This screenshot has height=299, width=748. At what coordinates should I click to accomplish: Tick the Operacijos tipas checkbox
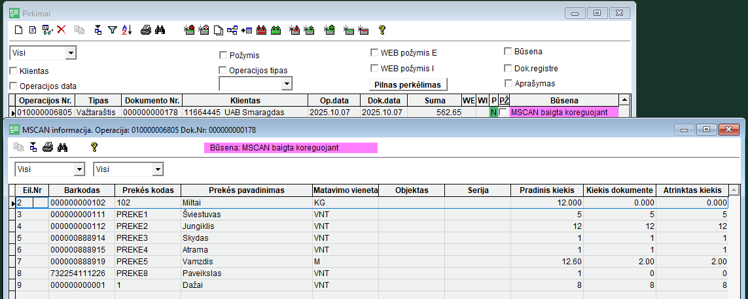pyautogui.click(x=223, y=70)
